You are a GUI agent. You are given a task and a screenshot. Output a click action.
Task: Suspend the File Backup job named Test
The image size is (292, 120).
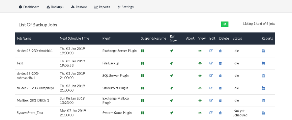point(142,63)
